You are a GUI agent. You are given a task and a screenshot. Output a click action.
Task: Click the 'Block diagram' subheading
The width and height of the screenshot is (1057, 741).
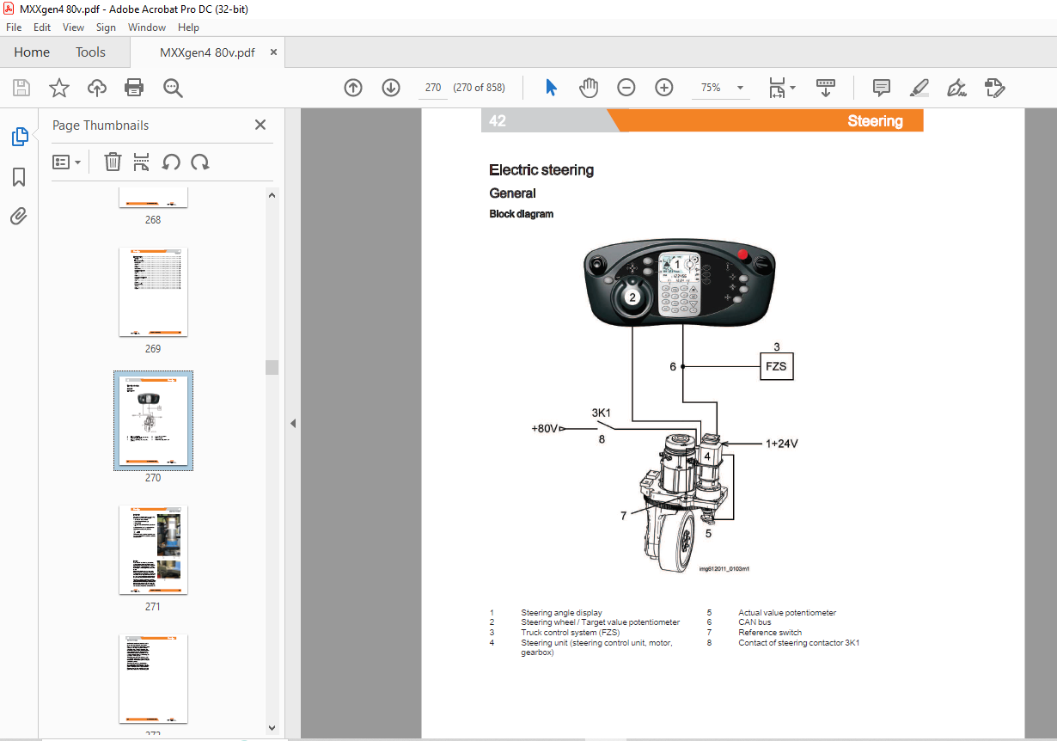[x=522, y=214]
